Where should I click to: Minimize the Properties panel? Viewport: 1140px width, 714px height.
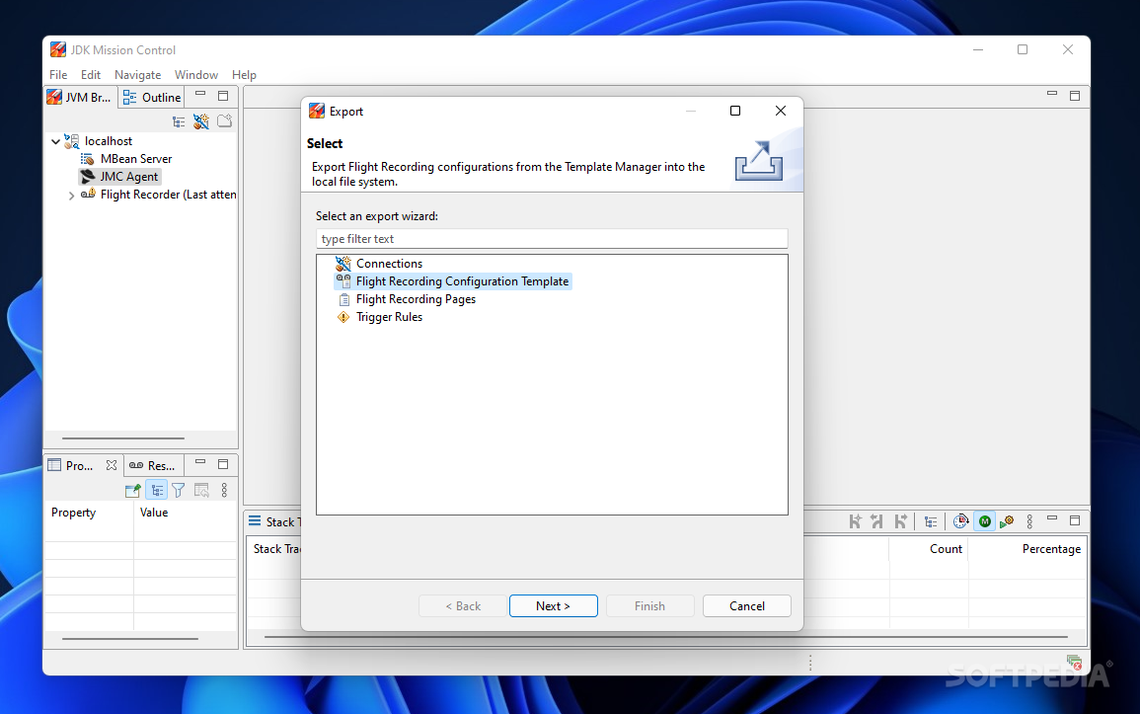[x=200, y=462]
